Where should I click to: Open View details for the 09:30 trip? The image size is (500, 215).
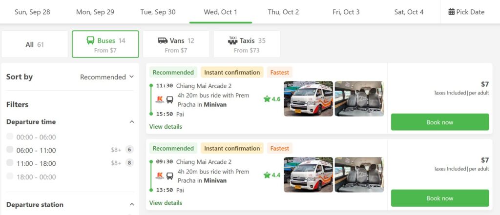pyautogui.click(x=166, y=203)
